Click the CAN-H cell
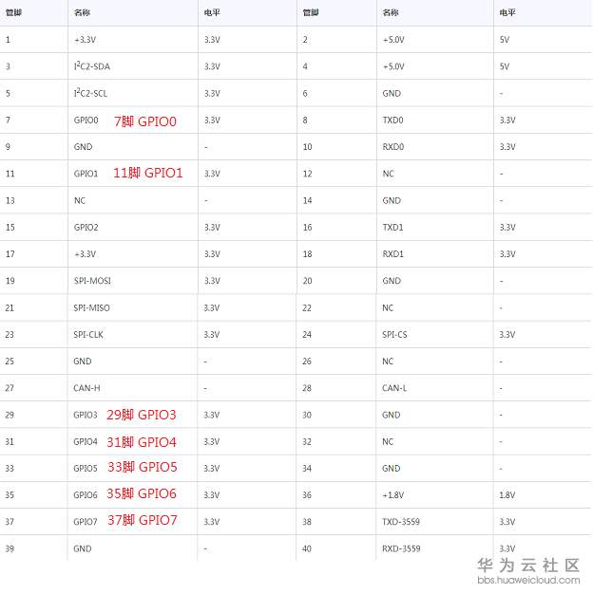The height and width of the screenshot is (594, 593). coord(86,388)
